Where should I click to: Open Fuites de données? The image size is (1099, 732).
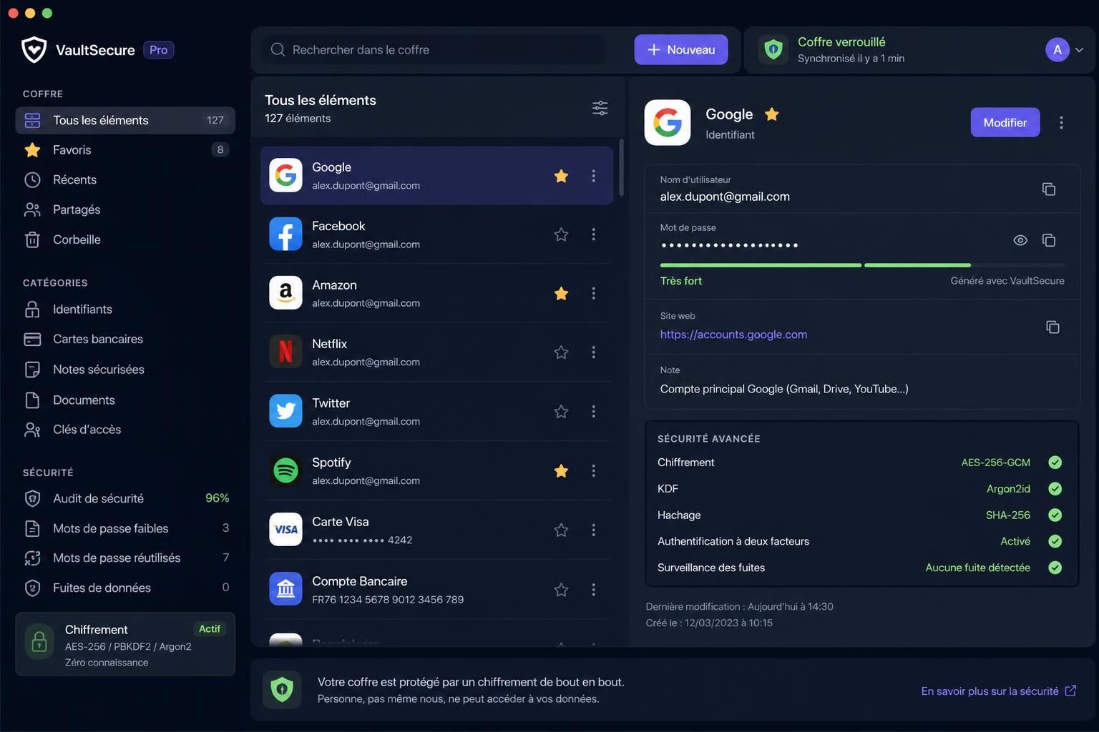[x=125, y=588]
